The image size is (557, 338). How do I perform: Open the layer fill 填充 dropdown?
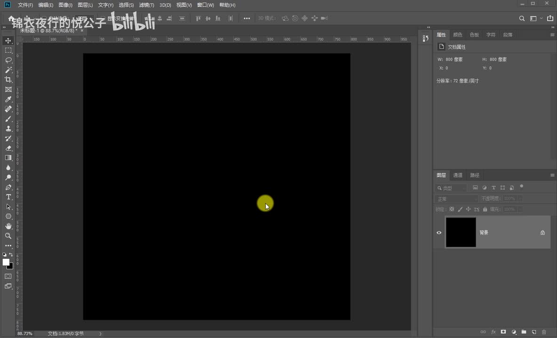[520, 209]
